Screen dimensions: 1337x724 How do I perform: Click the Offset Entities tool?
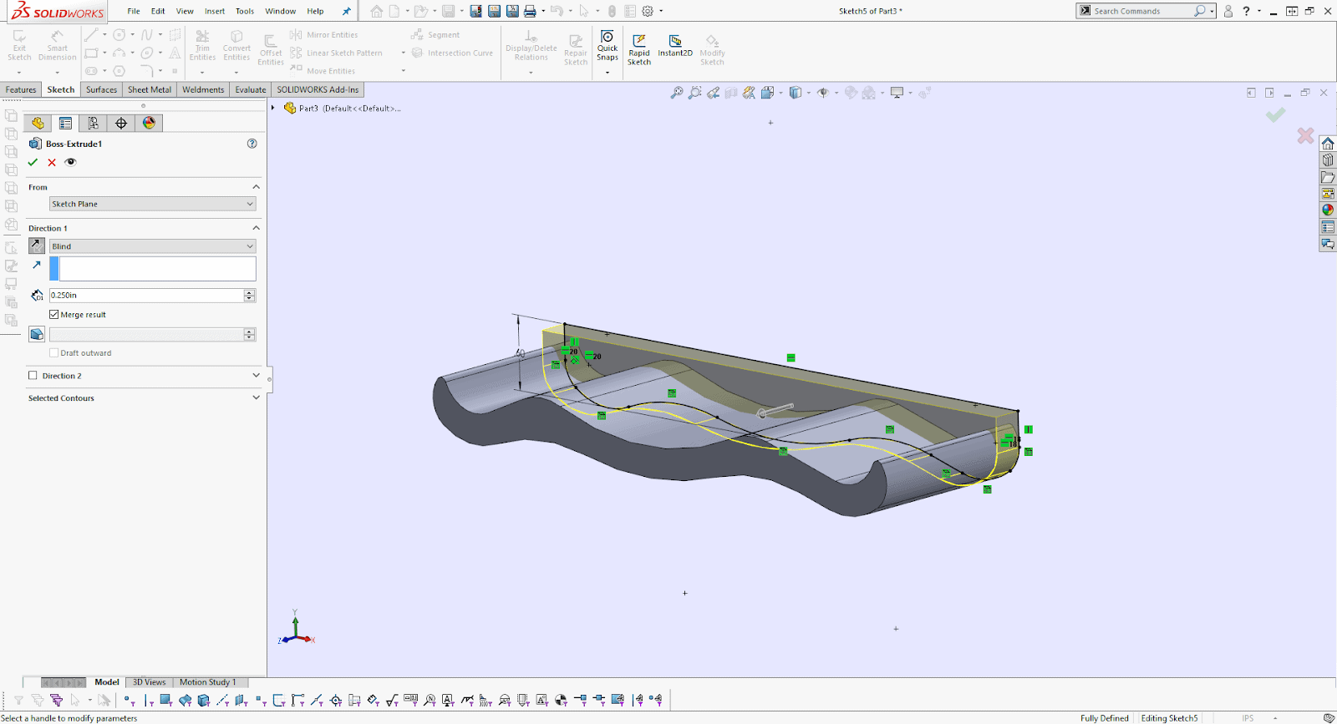coord(271,49)
